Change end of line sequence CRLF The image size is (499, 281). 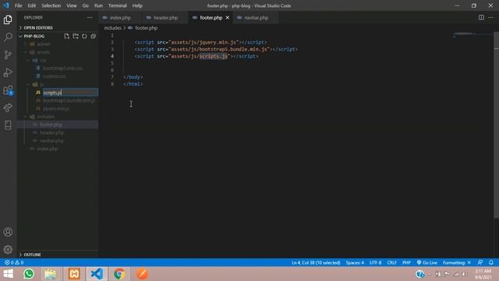[391, 262]
